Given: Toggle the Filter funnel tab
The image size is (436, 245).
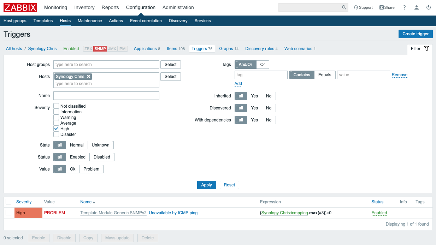Looking at the screenshot, I should tap(420, 49).
